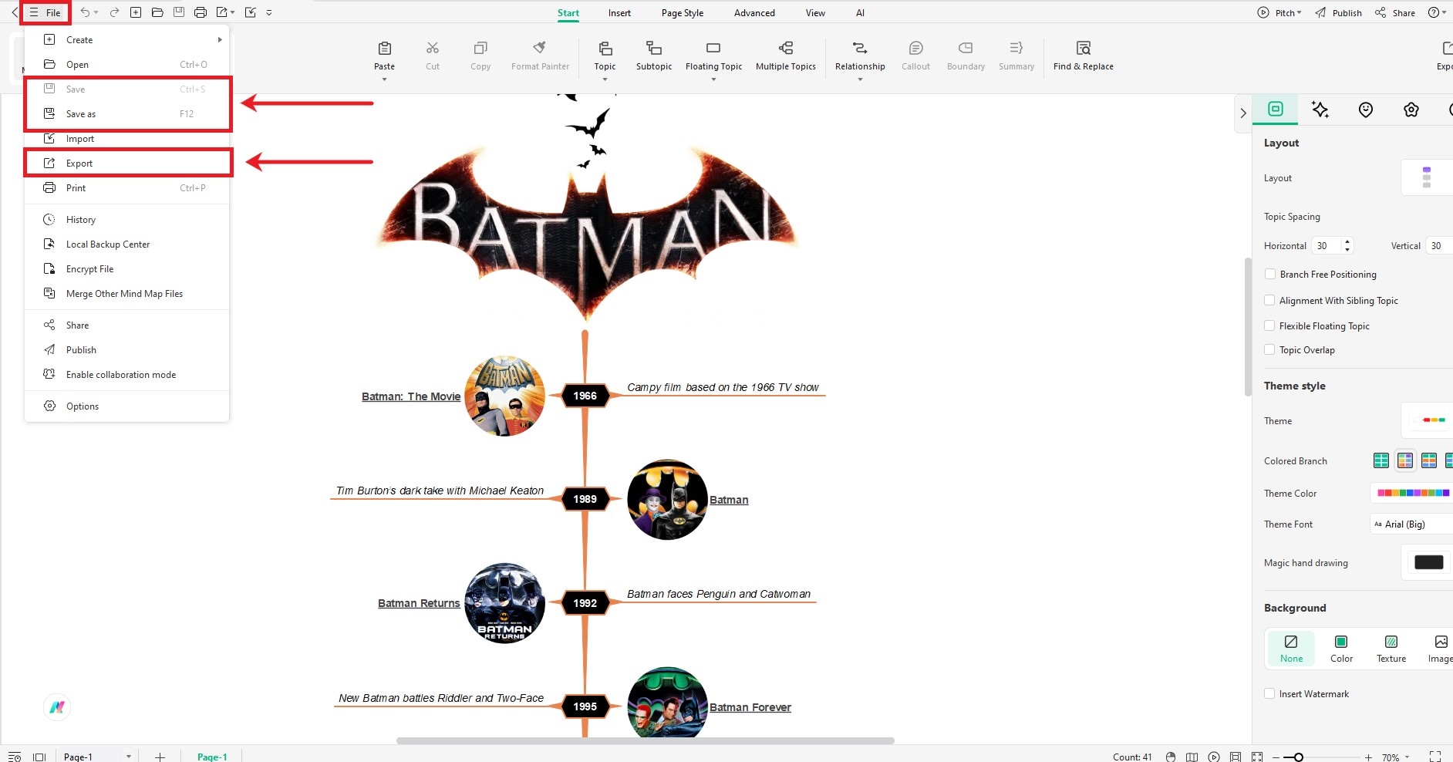Click the Redo arrow icon

114,12
